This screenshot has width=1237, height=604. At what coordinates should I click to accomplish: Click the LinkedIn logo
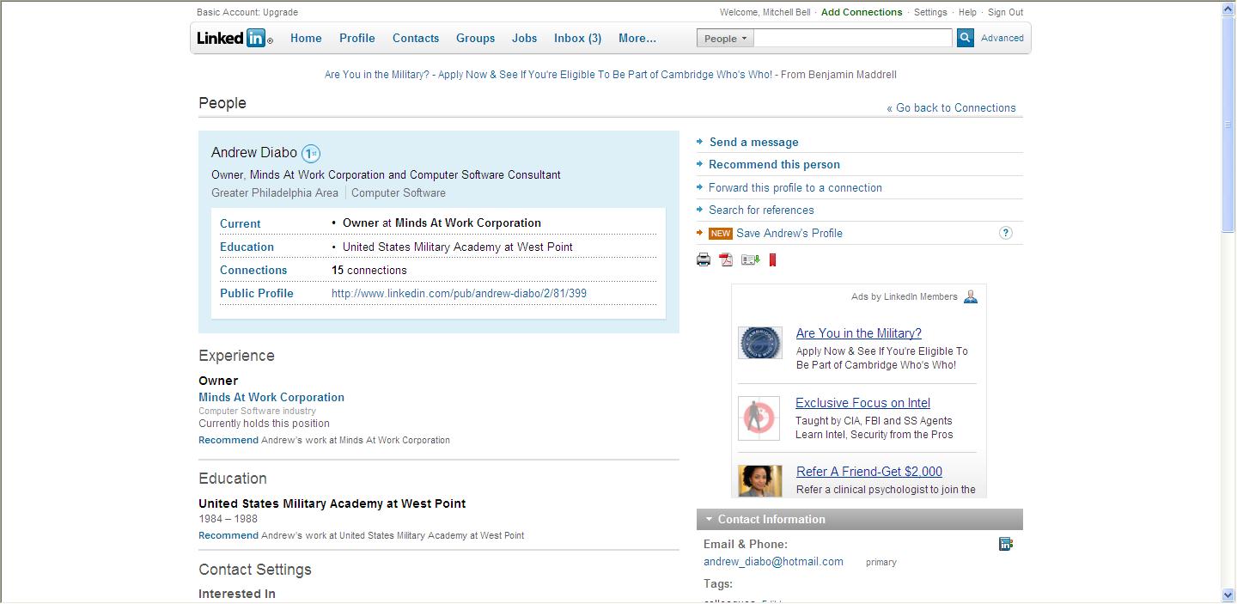tap(235, 38)
